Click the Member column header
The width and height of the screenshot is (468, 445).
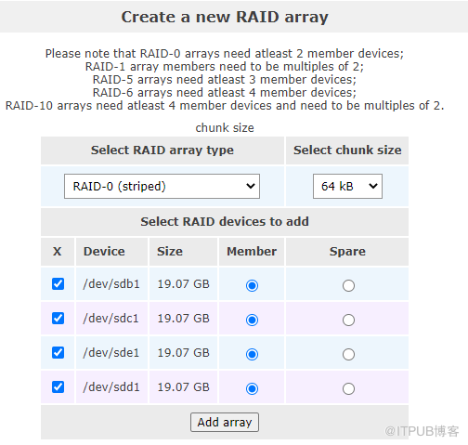[252, 252]
